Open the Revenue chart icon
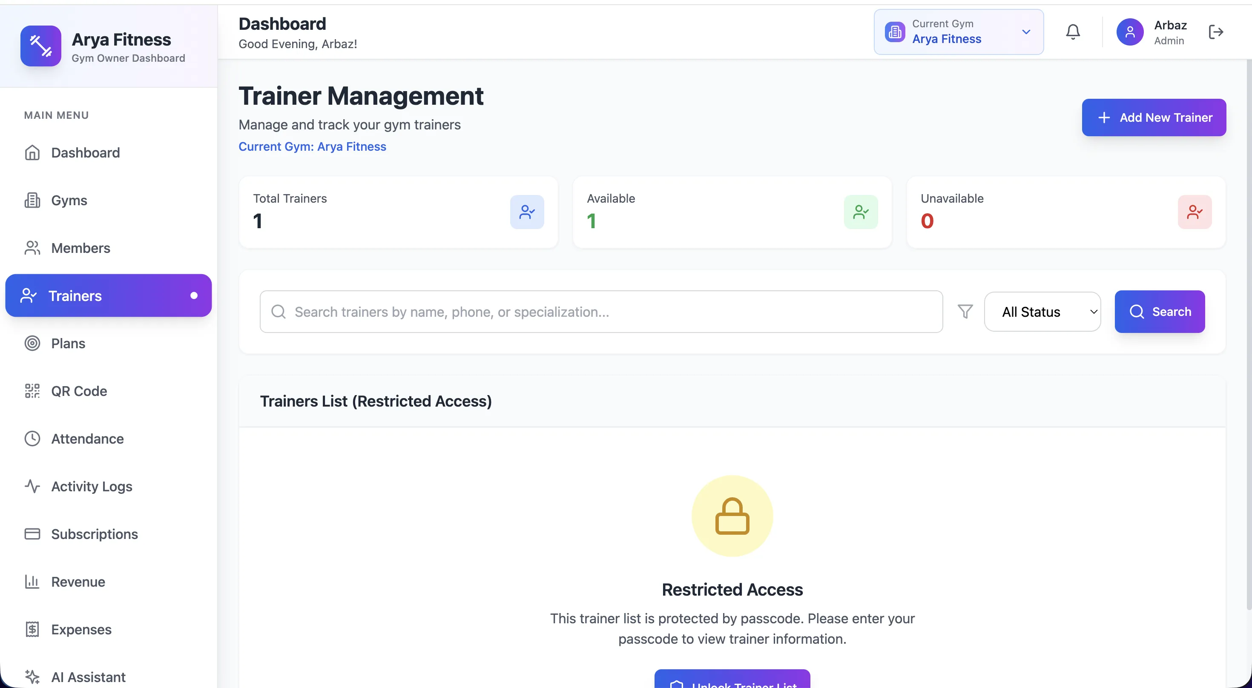The width and height of the screenshot is (1252, 688). pyautogui.click(x=32, y=582)
